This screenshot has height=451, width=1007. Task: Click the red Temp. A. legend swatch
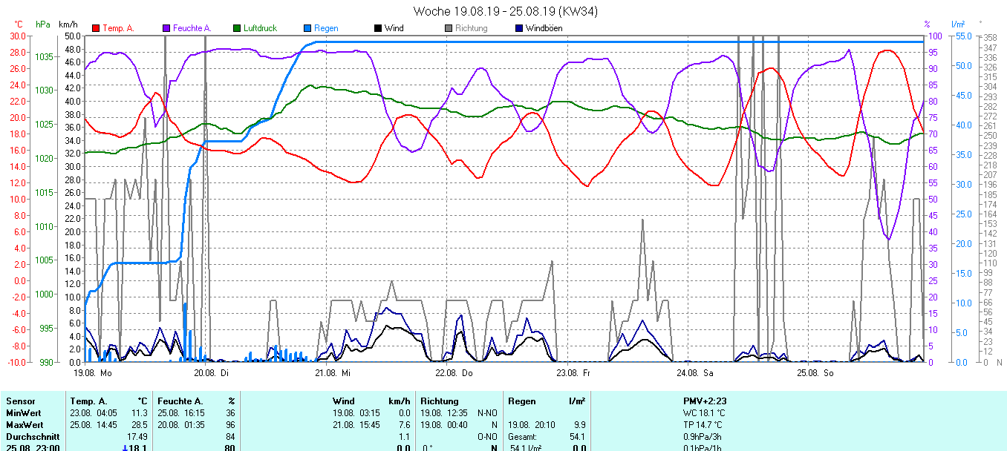(96, 28)
